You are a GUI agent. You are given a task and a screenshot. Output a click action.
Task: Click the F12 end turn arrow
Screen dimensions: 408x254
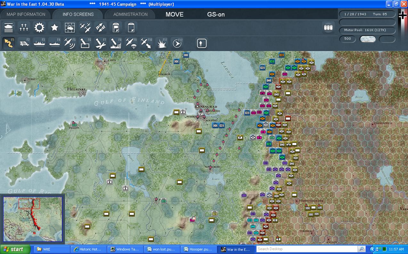(177, 43)
